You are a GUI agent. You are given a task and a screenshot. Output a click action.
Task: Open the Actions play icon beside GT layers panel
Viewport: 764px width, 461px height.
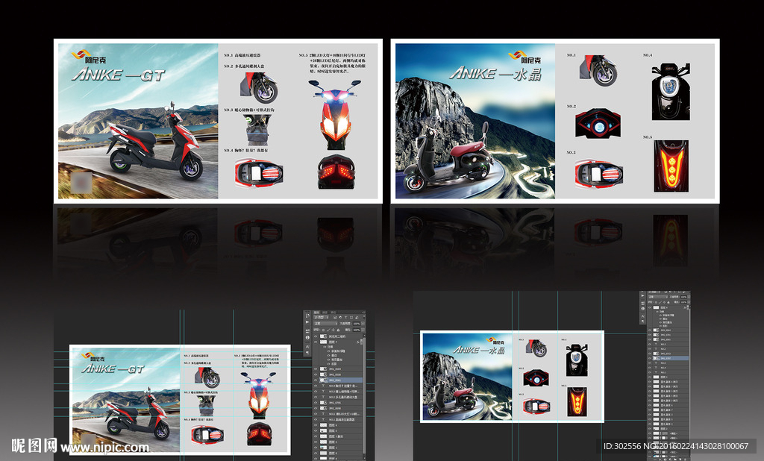(x=307, y=322)
